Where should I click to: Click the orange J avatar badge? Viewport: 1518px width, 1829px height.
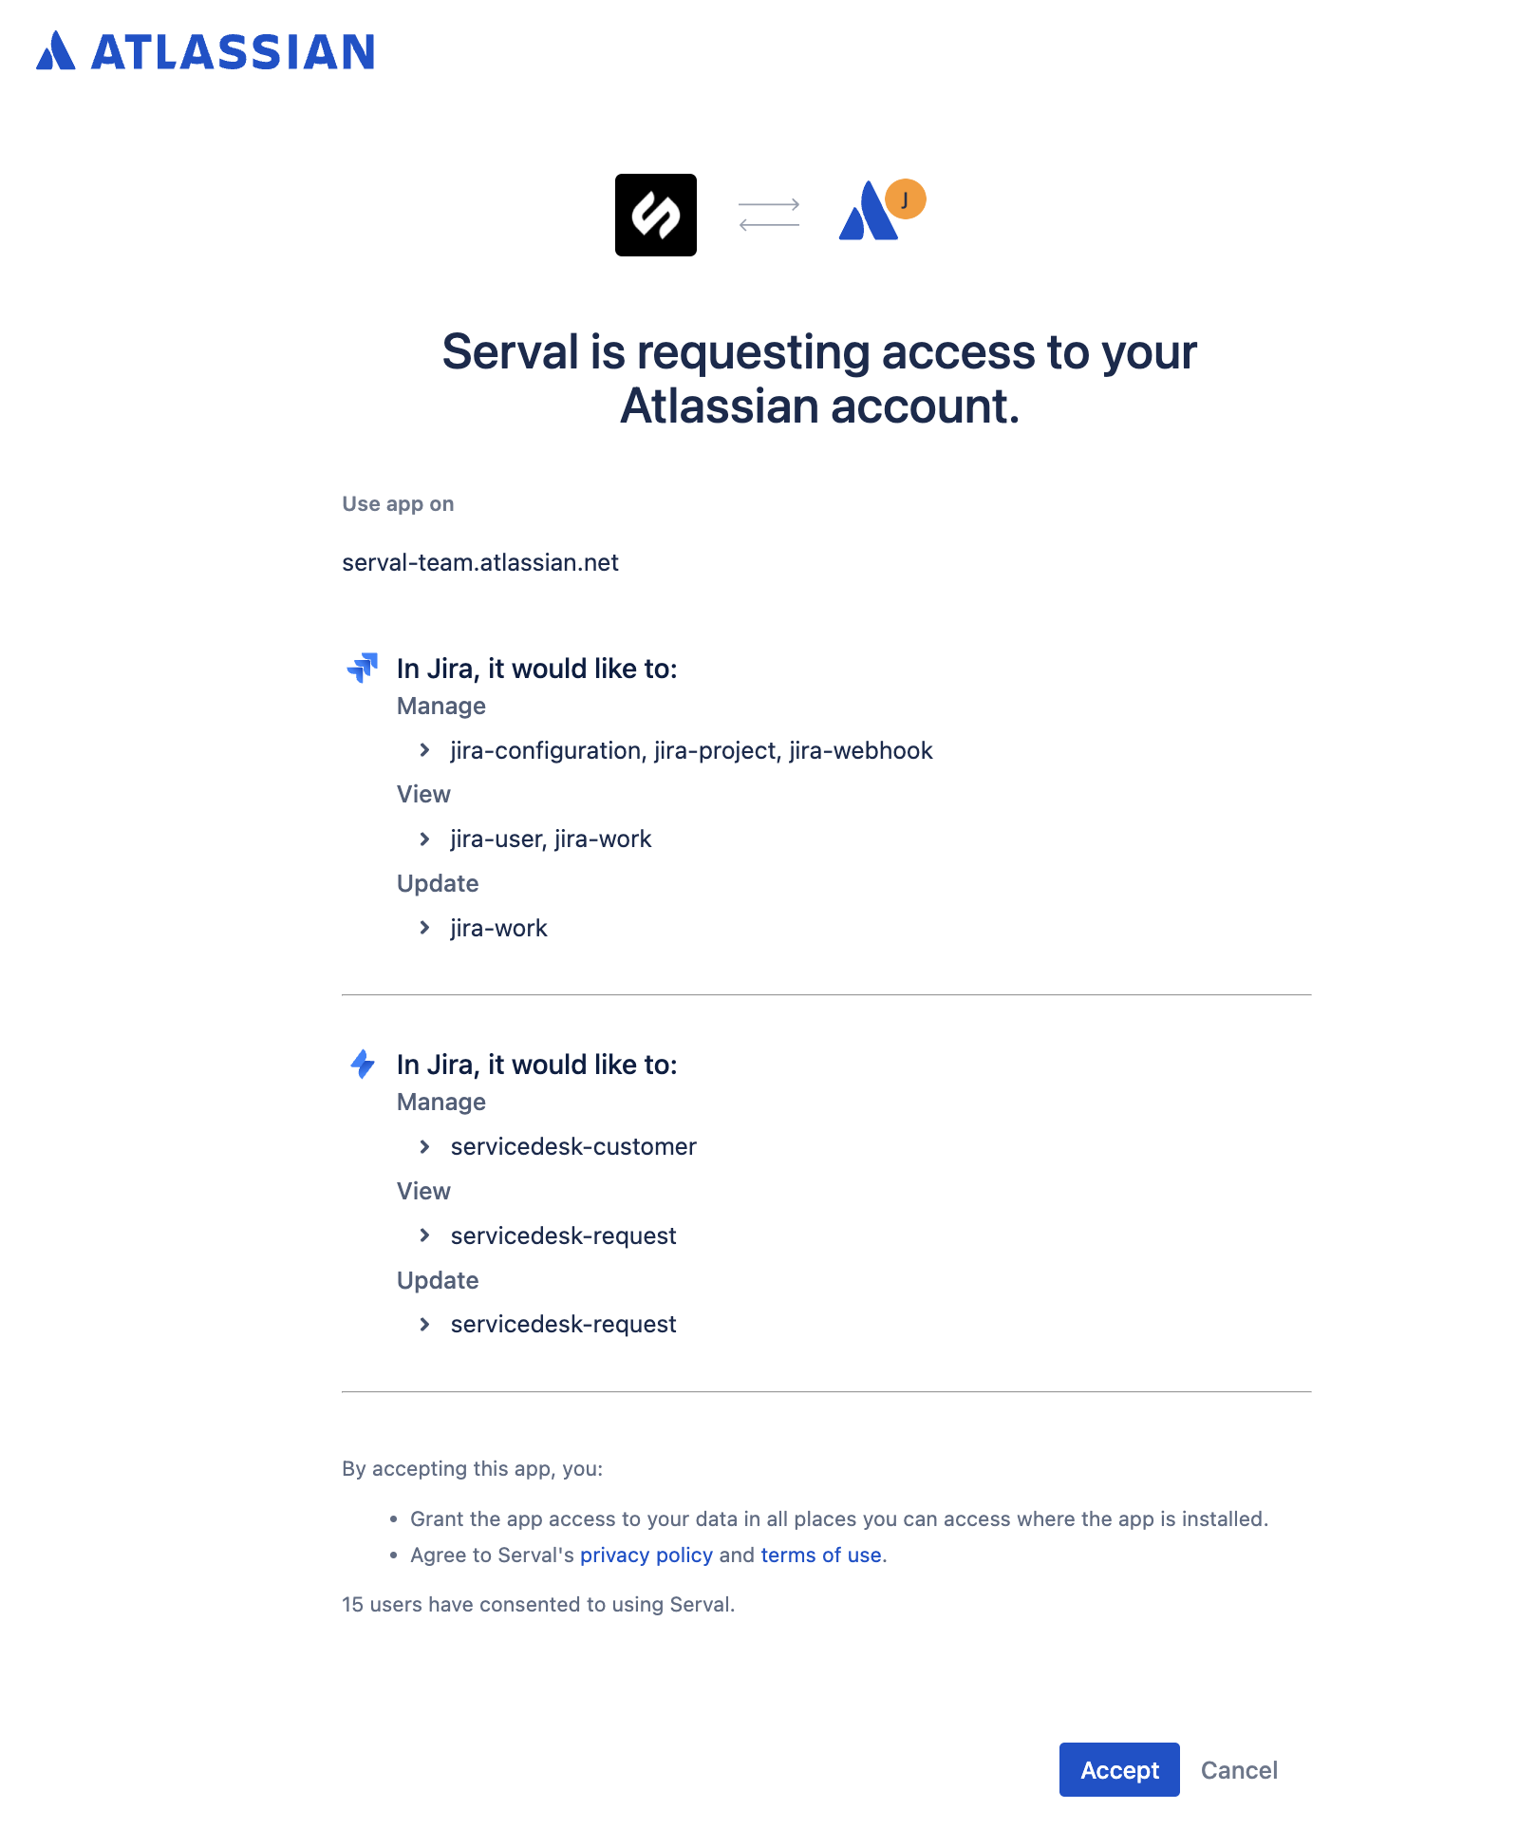click(x=906, y=199)
